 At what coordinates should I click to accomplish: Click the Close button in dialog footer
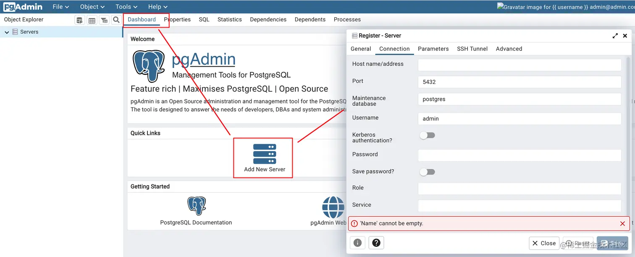pos(544,243)
